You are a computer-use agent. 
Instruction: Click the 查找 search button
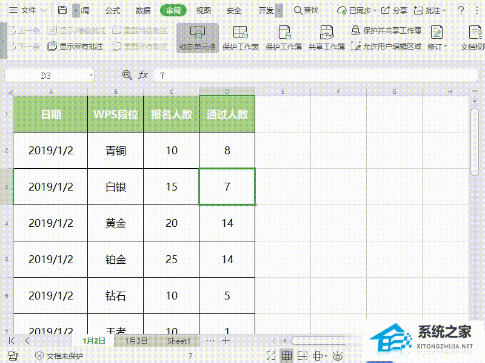tap(306, 10)
